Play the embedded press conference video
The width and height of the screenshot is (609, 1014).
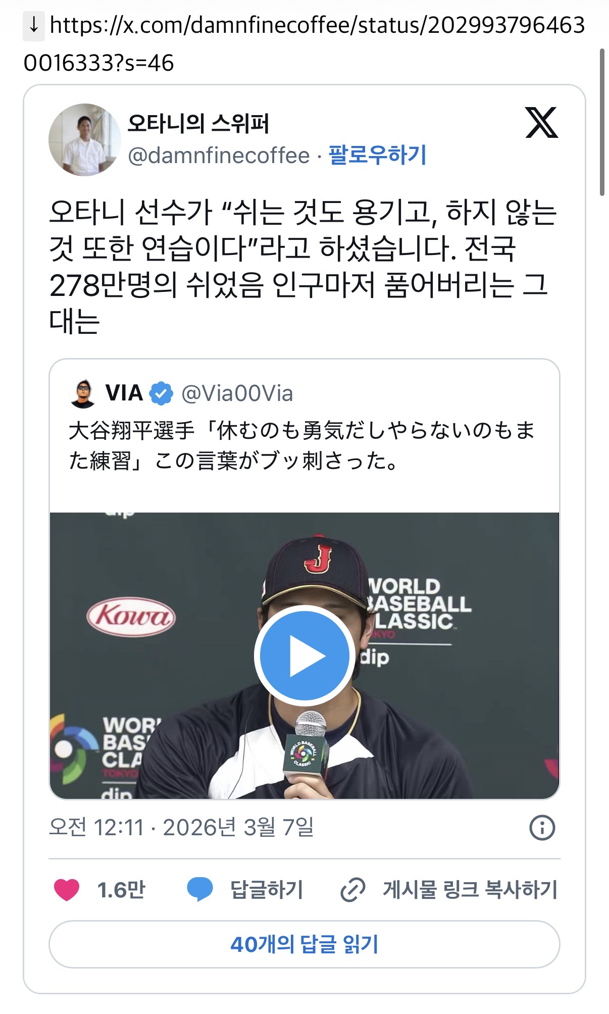304,655
